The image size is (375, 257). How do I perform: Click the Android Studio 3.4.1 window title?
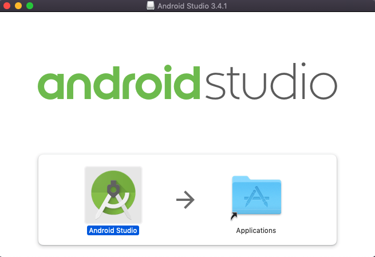pos(192,6)
